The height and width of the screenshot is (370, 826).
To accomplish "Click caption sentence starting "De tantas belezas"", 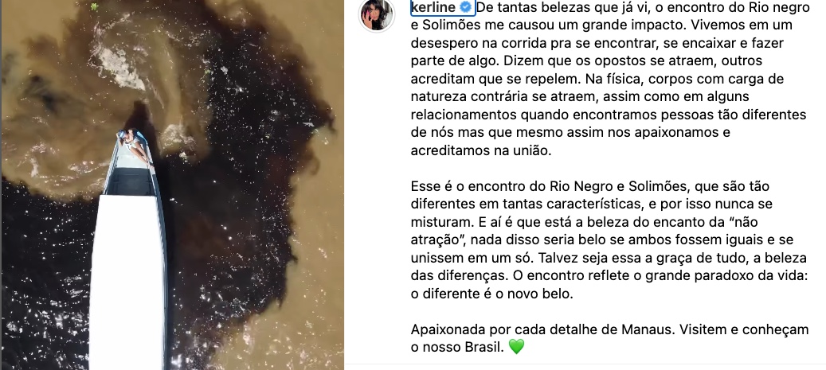I will pyautogui.click(x=609, y=16).
